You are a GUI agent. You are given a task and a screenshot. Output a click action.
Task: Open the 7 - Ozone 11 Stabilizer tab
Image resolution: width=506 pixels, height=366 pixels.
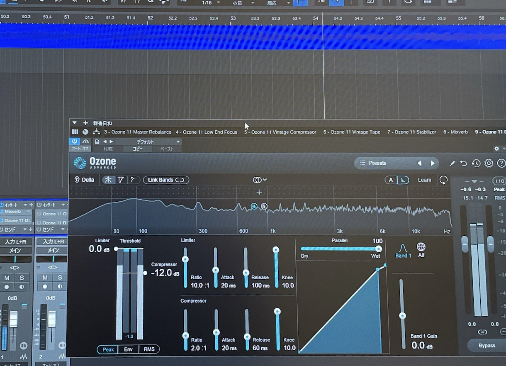[412, 132]
